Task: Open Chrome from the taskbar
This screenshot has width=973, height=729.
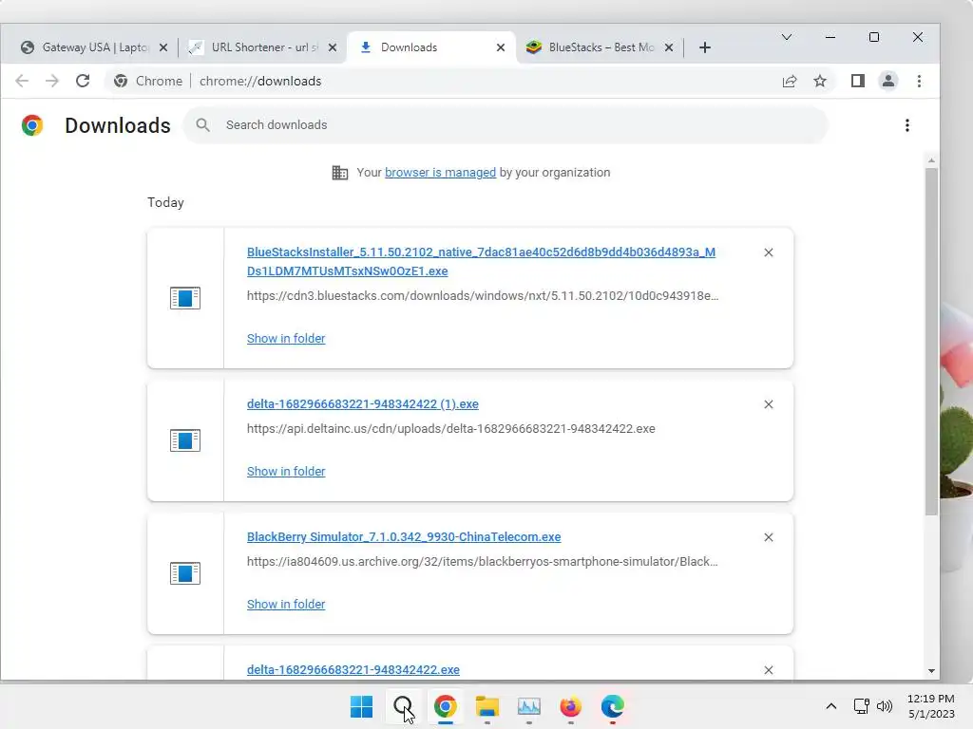Action: tap(445, 706)
